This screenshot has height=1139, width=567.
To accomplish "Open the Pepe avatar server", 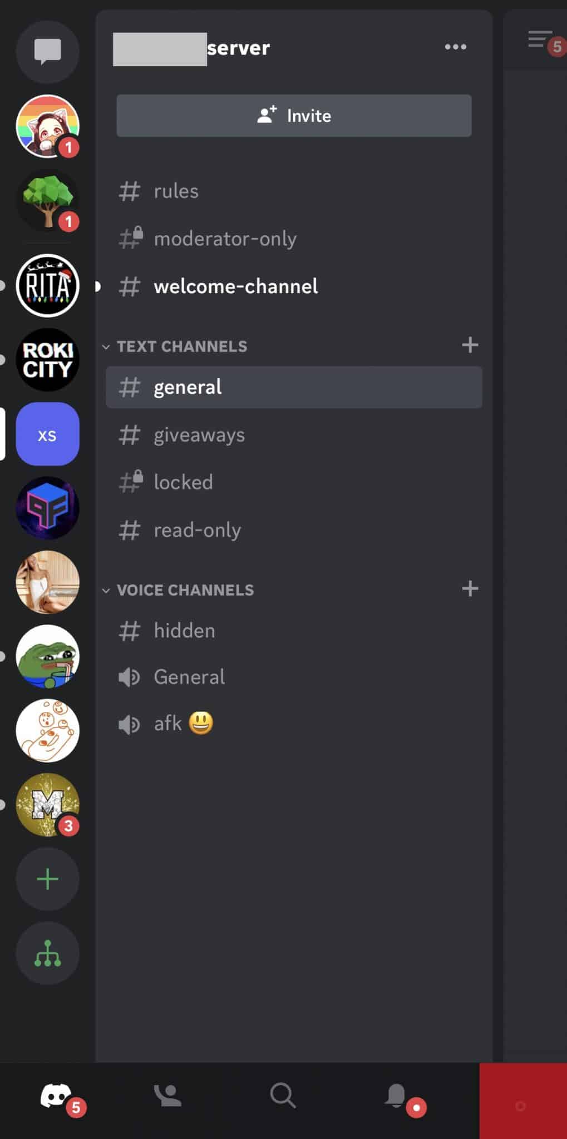I will click(x=47, y=657).
